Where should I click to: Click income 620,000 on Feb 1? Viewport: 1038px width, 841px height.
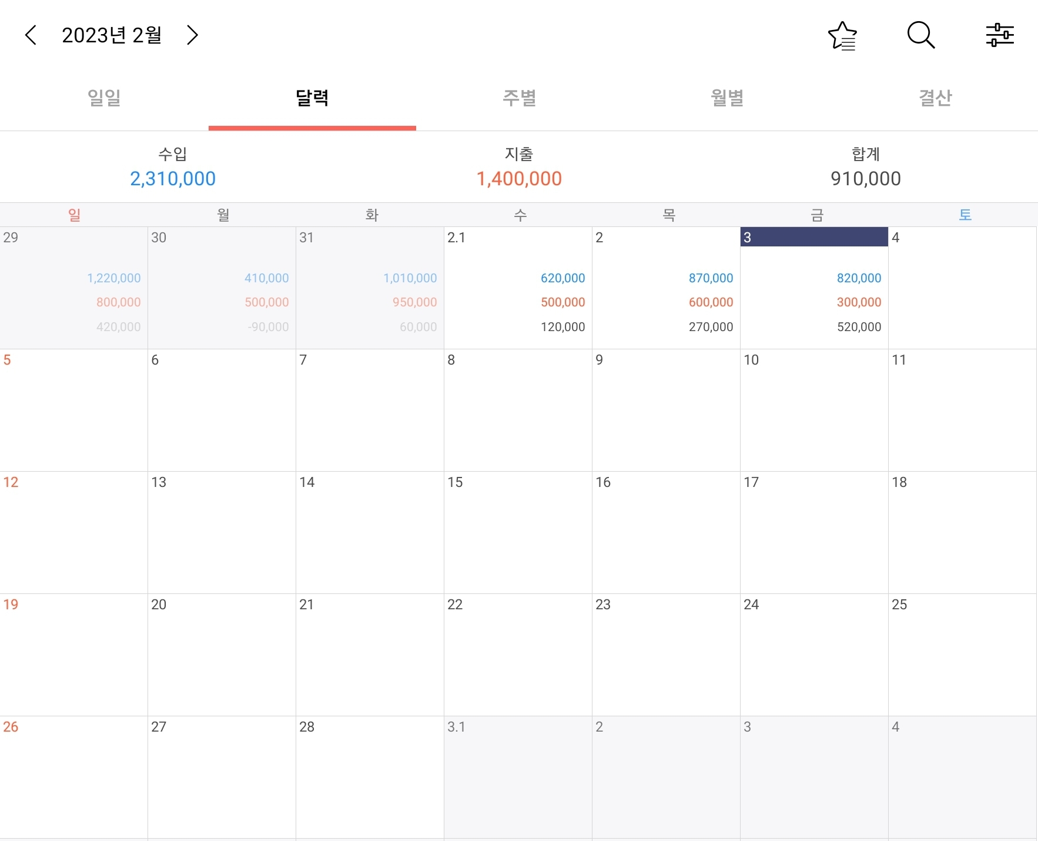[x=562, y=278]
